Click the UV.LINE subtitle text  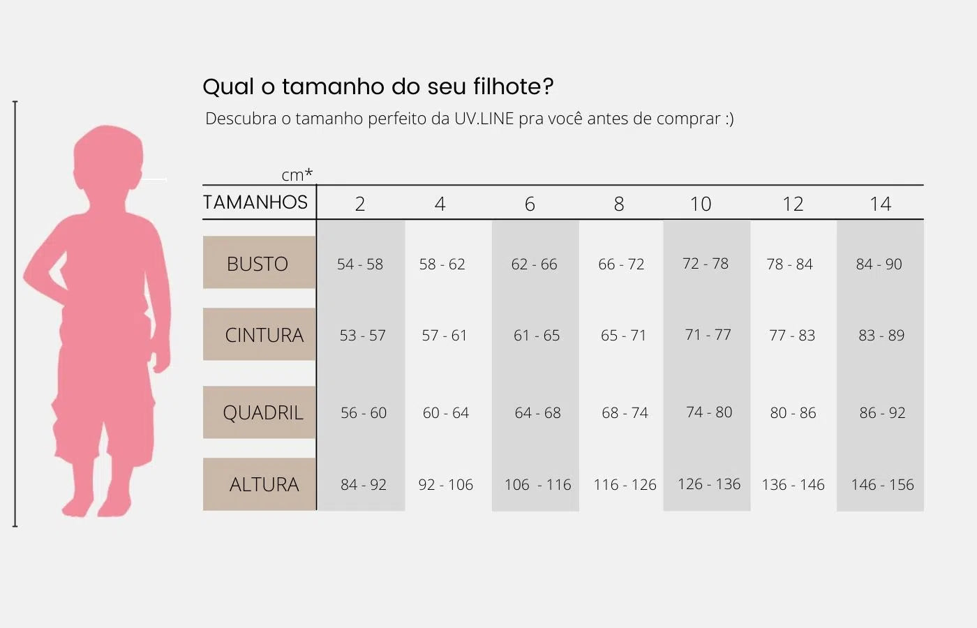coord(469,119)
